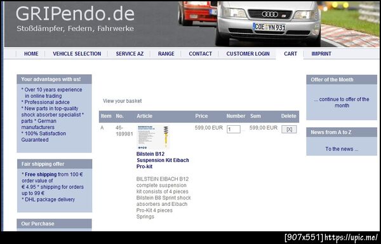Click the 100% Satisfaction Guaranteed text
This screenshot has height=244, width=381.
43,137
